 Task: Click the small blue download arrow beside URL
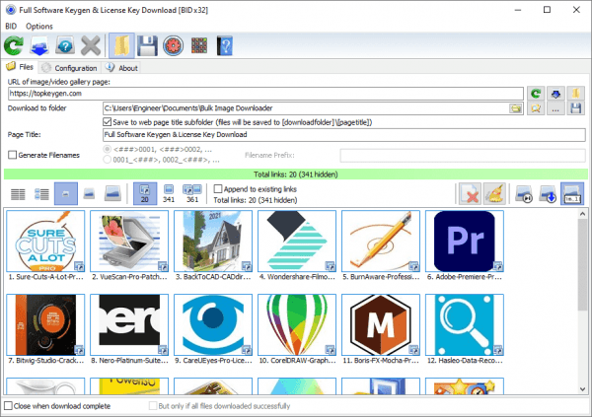[555, 94]
